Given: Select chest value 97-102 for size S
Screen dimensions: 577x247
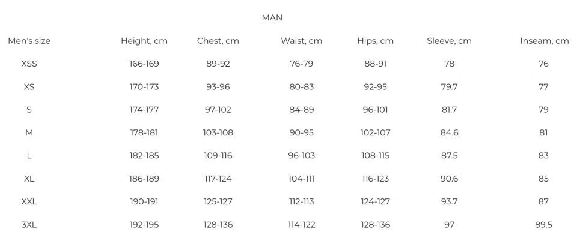Looking at the screenshot, I should [x=218, y=110].
